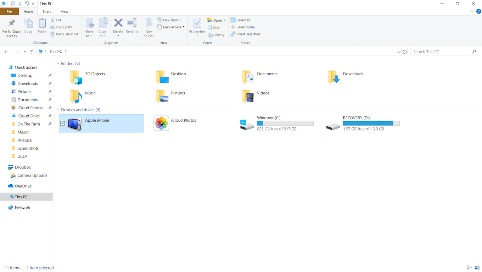
Task: Collapse the ribbon with the chevron
Action: [471, 11]
